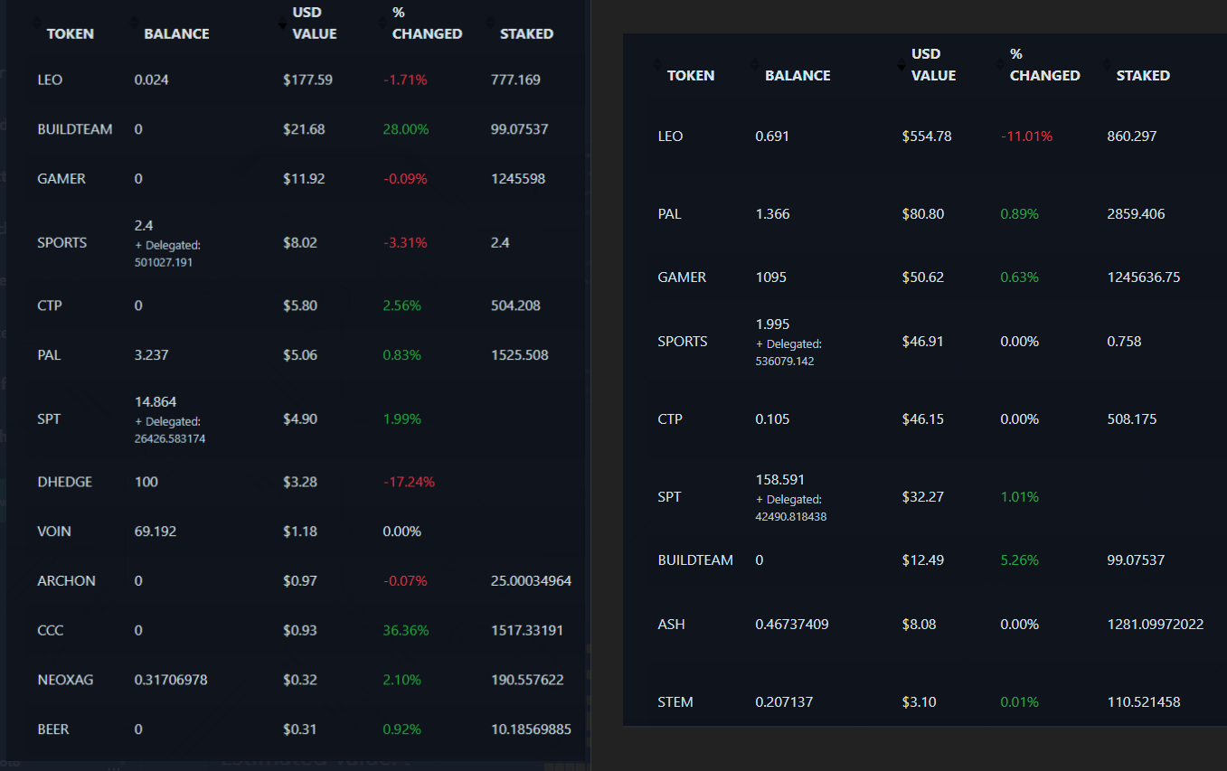Click the DHEDGE token name
The height and width of the screenshot is (771, 1227).
pyautogui.click(x=65, y=482)
